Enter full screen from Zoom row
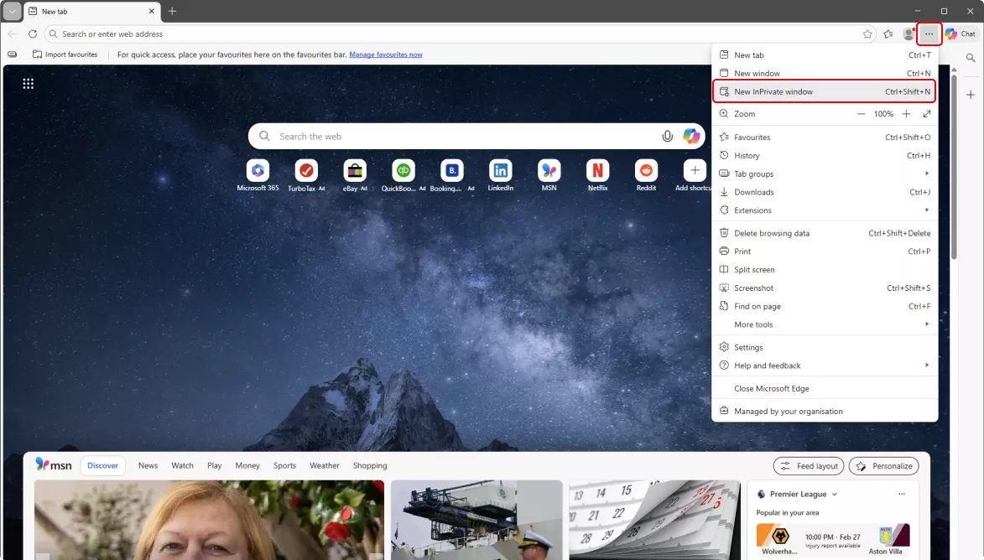Screen dimensions: 984x560 [927, 114]
